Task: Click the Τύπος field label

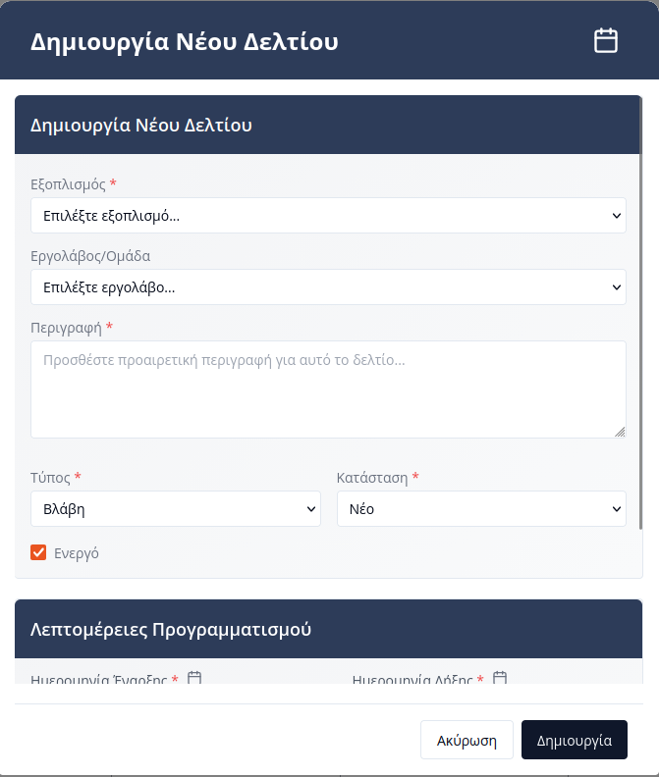Action: (50, 478)
